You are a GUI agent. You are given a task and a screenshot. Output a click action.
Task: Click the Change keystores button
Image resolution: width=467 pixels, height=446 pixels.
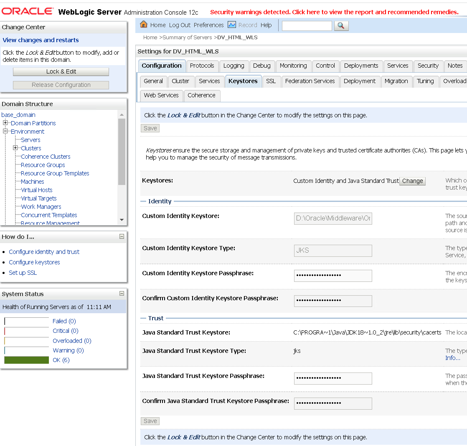click(x=413, y=181)
